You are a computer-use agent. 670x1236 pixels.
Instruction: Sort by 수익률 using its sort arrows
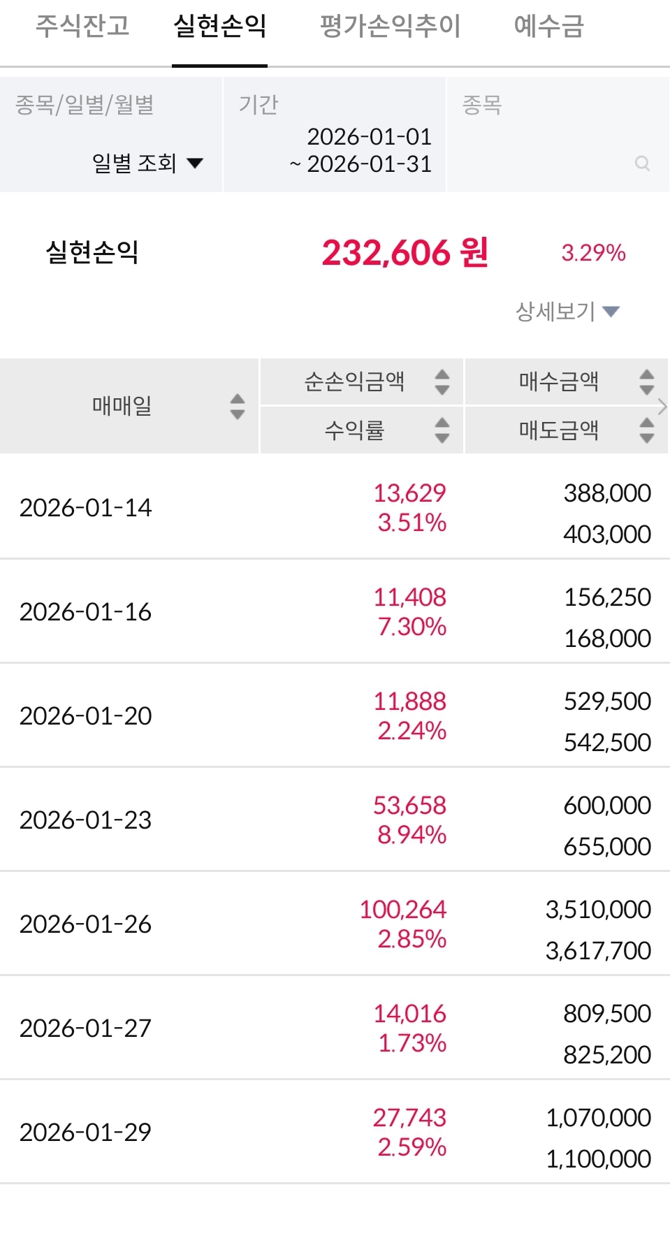[x=442, y=430]
